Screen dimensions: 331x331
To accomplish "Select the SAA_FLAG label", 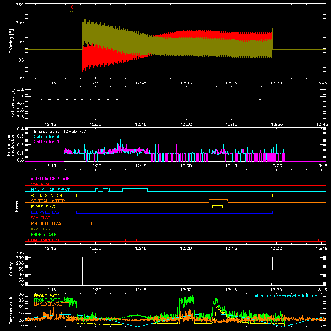I will (x=41, y=218).
